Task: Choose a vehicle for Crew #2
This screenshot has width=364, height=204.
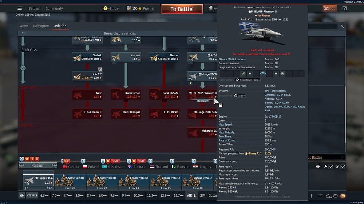Action: tap(70, 182)
